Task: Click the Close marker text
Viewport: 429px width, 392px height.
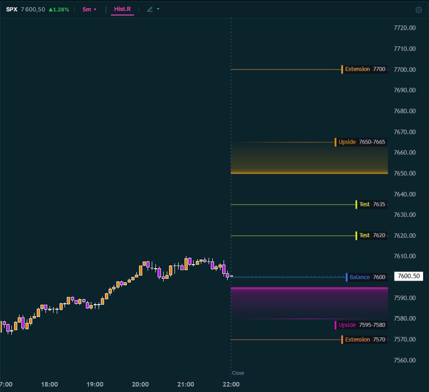Action: coord(238,373)
